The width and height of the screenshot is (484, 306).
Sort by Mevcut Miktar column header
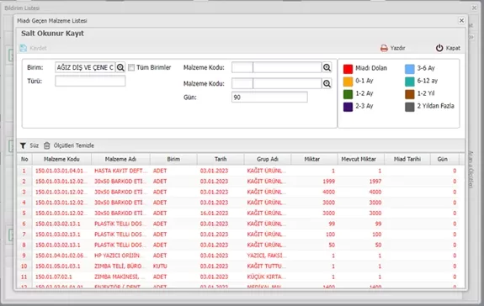coord(359,160)
